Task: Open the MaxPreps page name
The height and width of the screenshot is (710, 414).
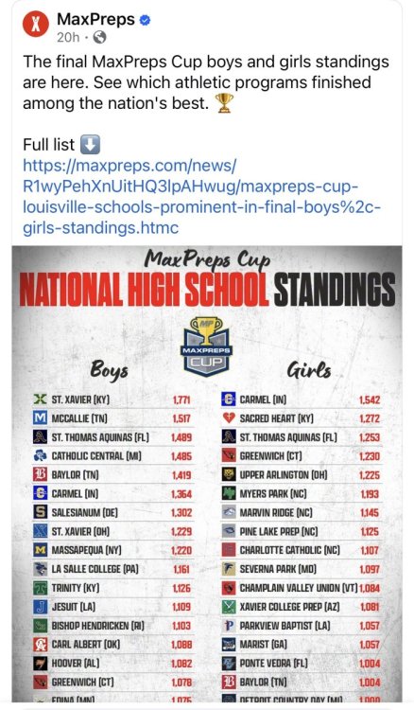Action: [95, 20]
